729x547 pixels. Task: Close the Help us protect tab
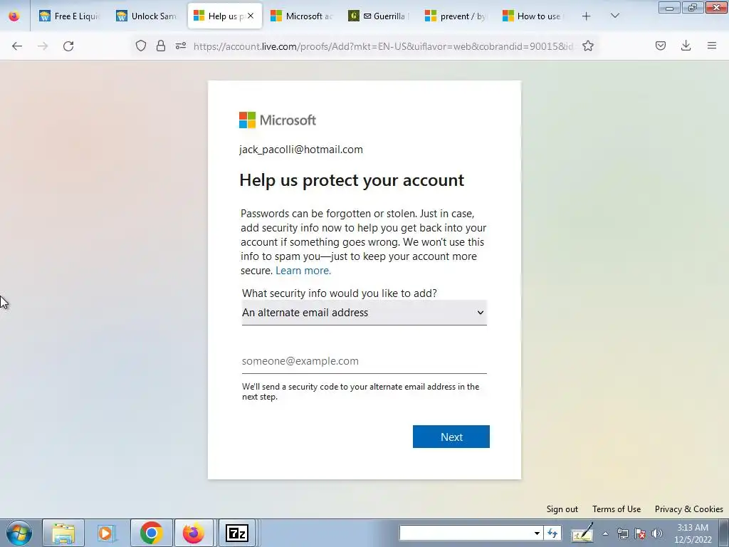point(251,16)
